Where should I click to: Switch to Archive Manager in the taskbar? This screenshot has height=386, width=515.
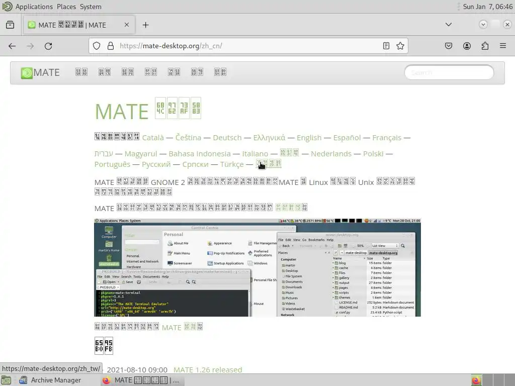click(x=50, y=380)
